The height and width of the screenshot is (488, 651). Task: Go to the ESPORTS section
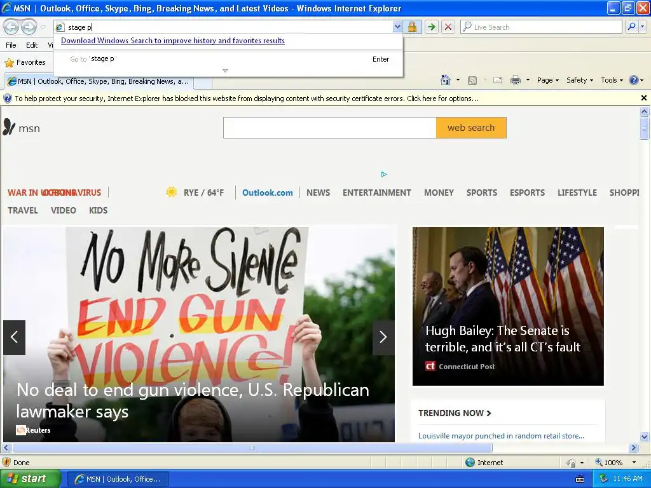(x=527, y=193)
